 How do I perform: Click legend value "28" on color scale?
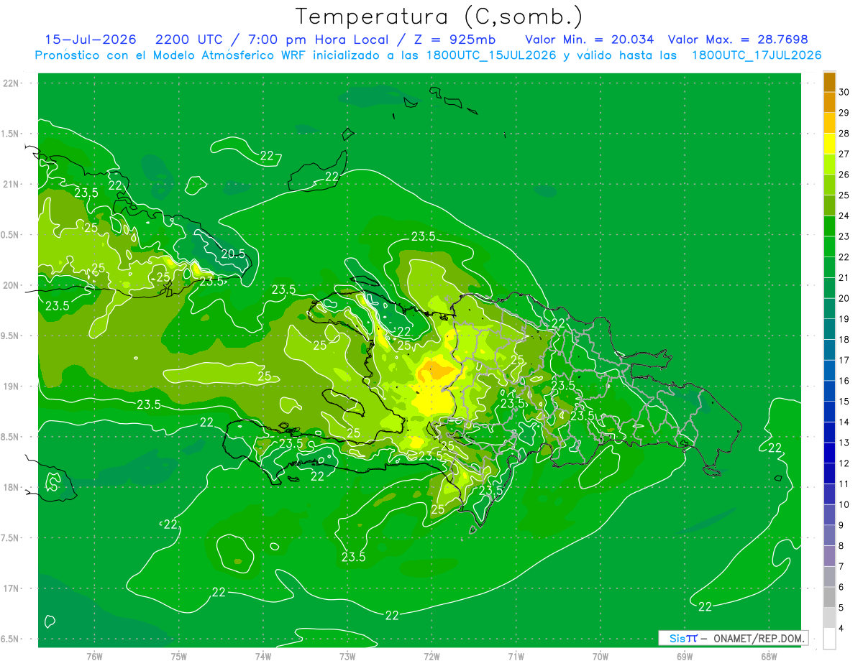click(x=844, y=133)
